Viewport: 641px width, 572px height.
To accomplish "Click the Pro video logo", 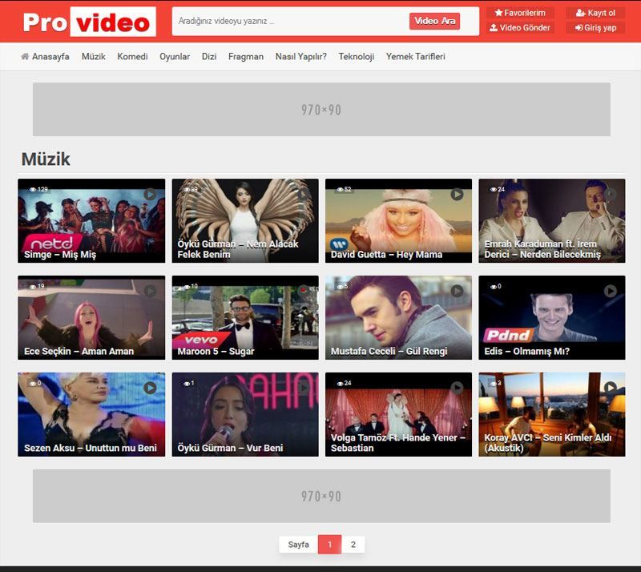I will [89, 22].
